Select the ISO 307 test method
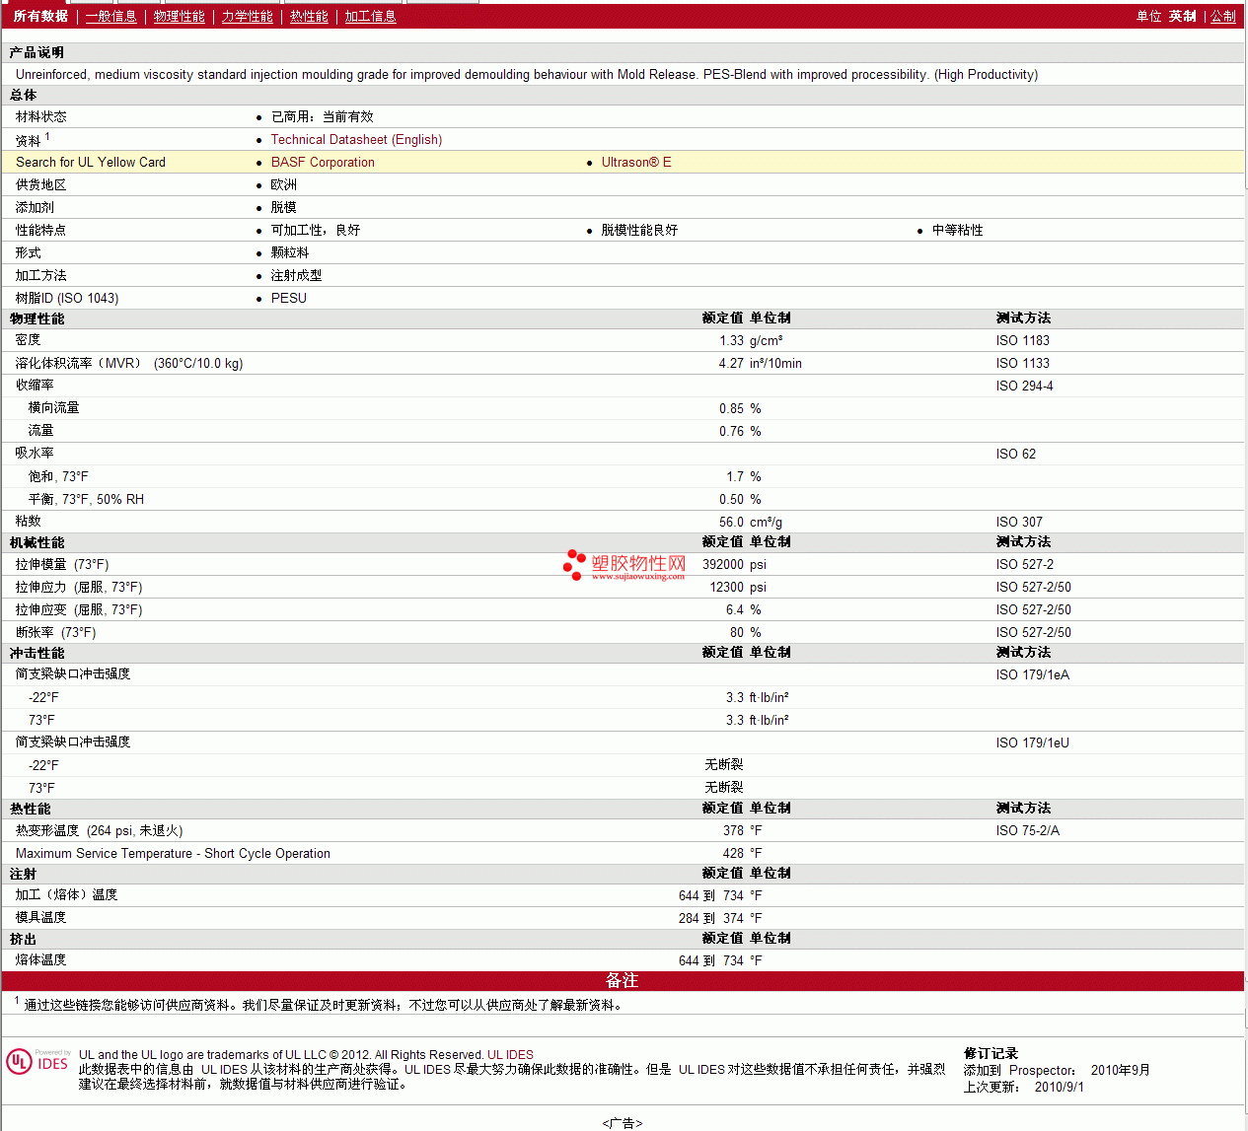This screenshot has height=1131, width=1248. point(1019,523)
